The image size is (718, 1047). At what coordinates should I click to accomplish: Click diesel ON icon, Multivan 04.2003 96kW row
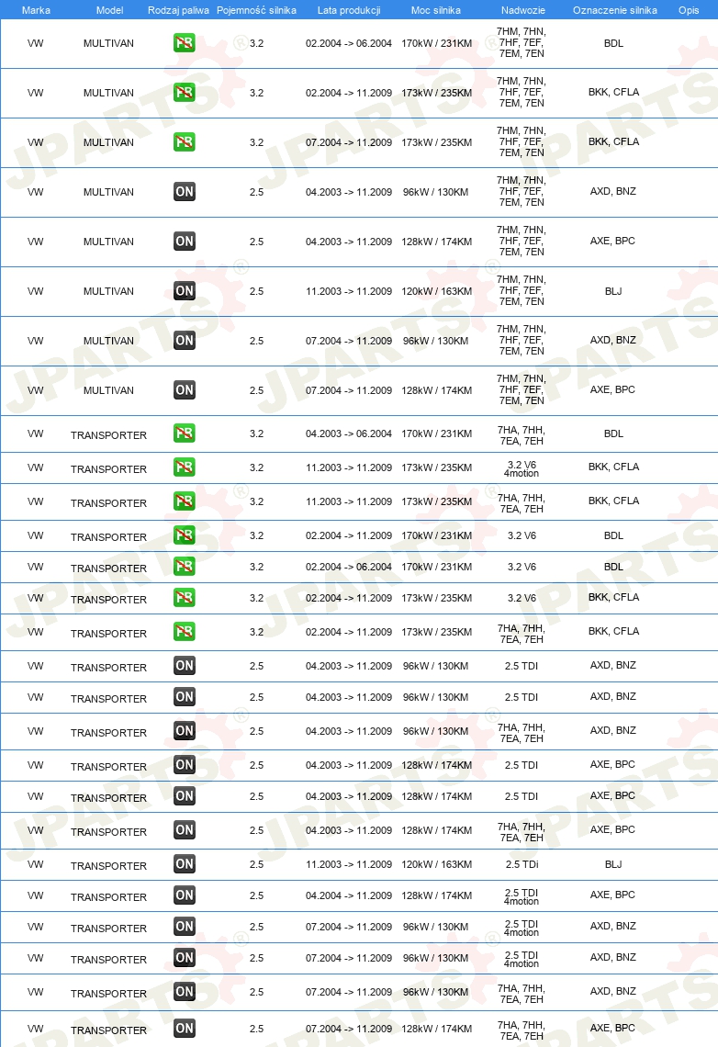pos(185,192)
